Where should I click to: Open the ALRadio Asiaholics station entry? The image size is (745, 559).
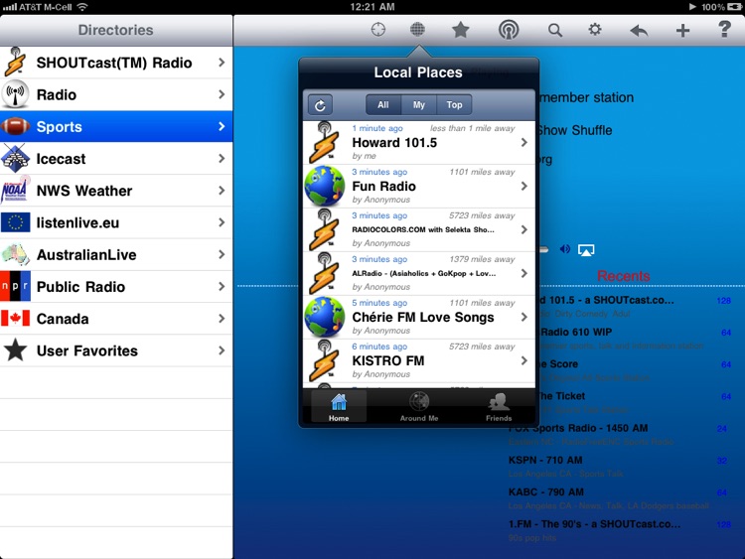pyautogui.click(x=418, y=274)
